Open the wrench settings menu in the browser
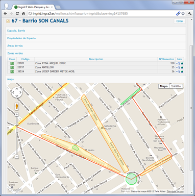The height and width of the screenshot is (196, 195). point(189,13)
